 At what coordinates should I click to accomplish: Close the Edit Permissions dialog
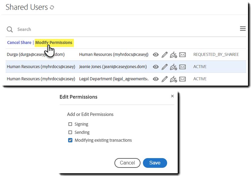172,96
